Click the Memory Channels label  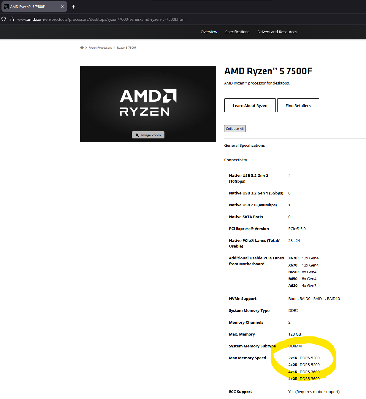click(x=246, y=322)
